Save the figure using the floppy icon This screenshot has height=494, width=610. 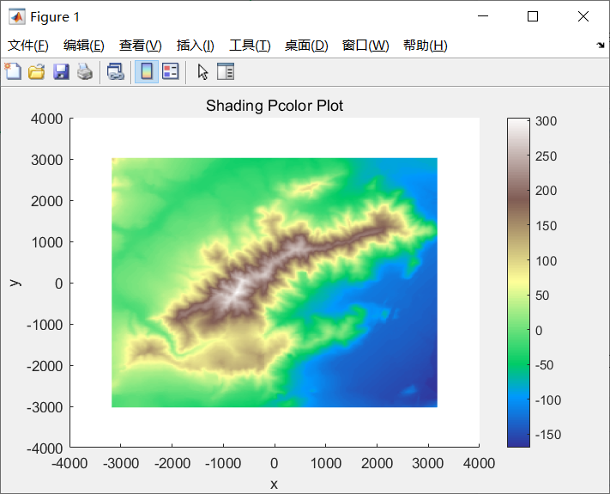[x=61, y=71]
